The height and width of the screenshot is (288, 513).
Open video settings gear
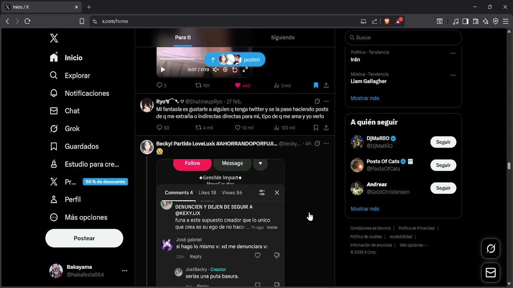225,70
